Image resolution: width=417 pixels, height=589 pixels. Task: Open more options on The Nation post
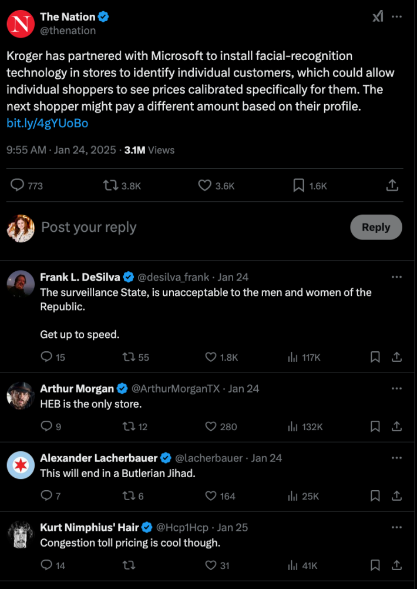click(397, 17)
